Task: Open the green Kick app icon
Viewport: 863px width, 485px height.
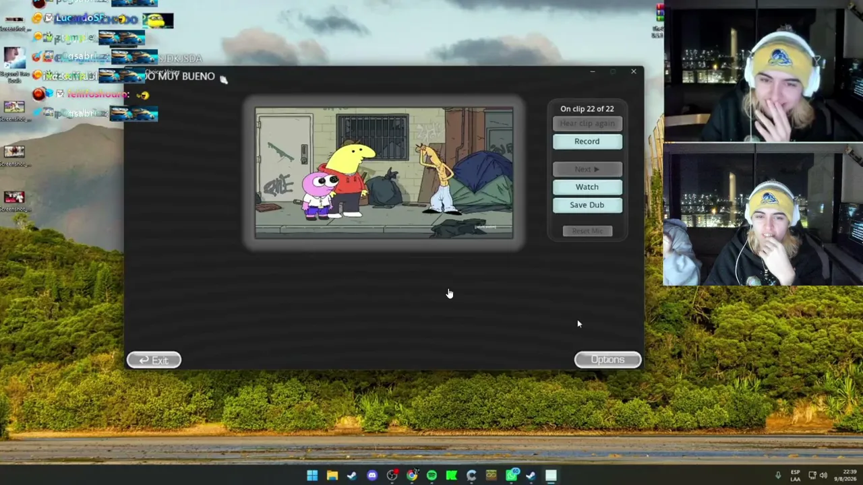Action: (452, 476)
